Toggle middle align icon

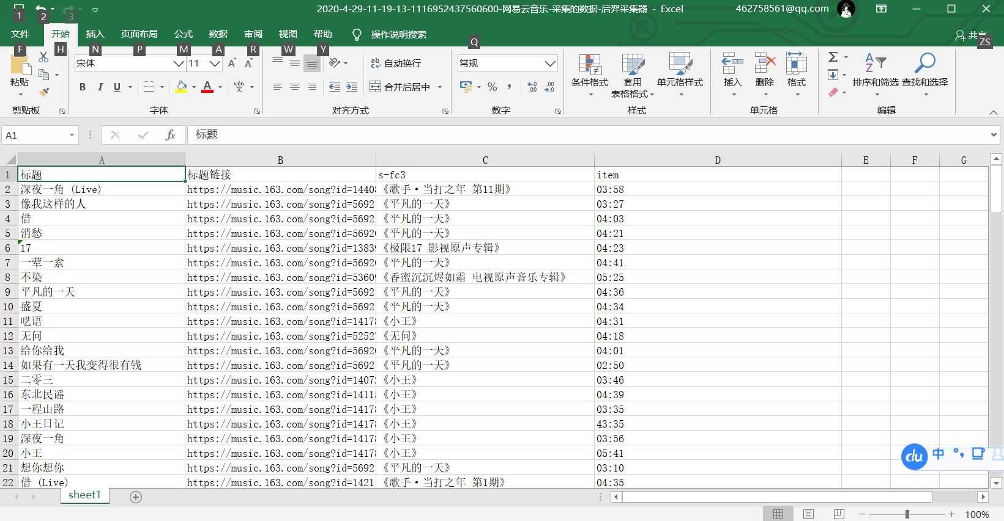click(x=295, y=63)
